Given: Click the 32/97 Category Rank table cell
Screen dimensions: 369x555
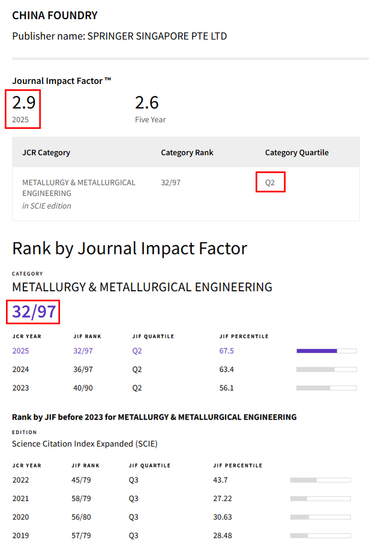Looking at the screenshot, I should click(x=171, y=183).
